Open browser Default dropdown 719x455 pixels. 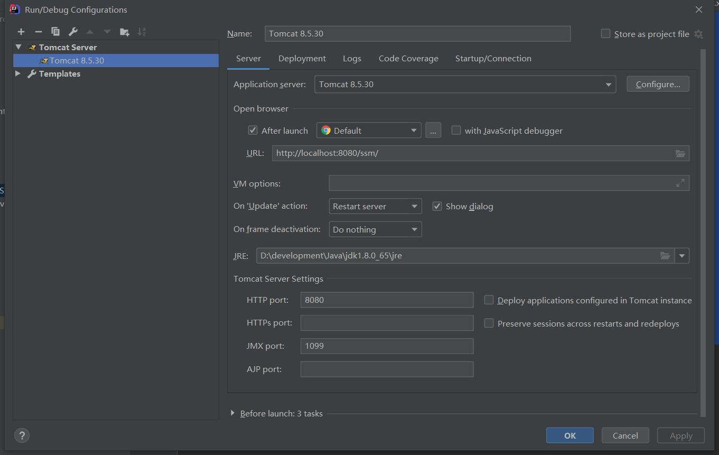click(369, 130)
